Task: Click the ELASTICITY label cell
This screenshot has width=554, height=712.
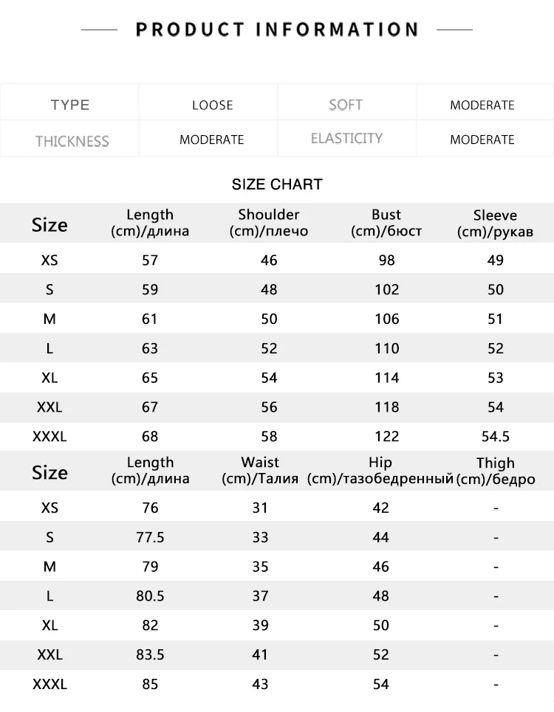Action: (346, 139)
